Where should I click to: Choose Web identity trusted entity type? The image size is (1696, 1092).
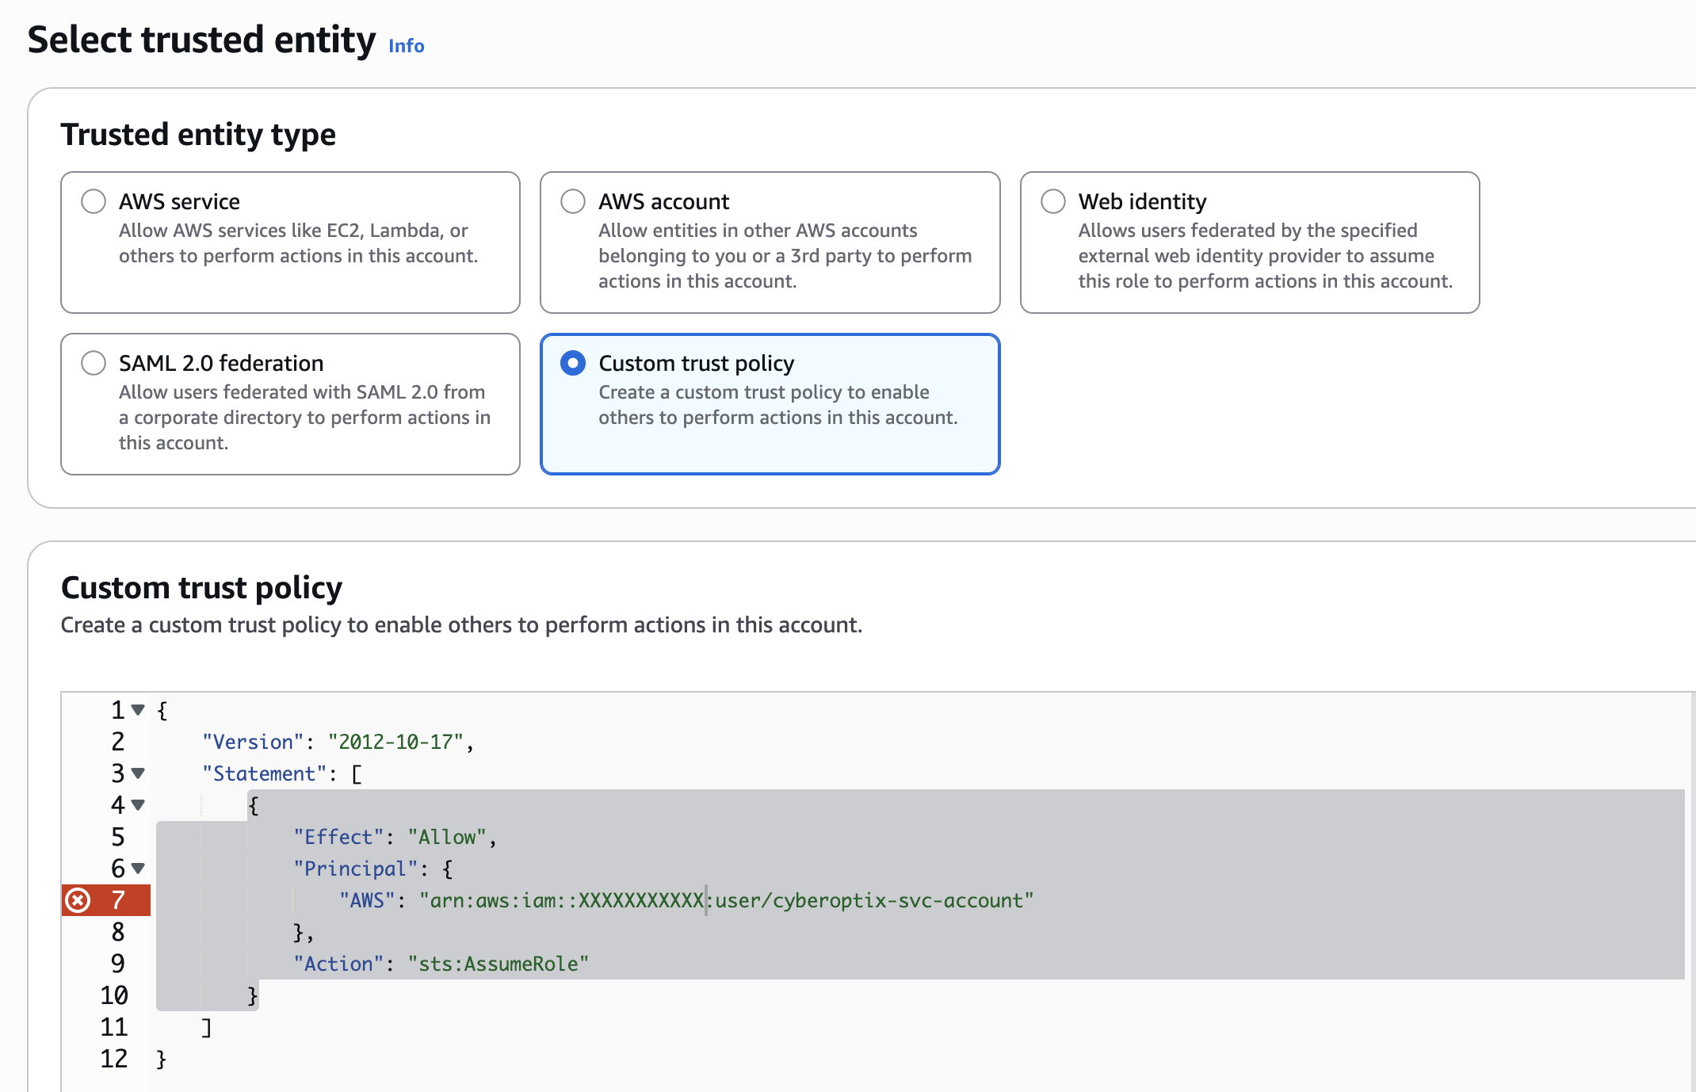click(1053, 201)
